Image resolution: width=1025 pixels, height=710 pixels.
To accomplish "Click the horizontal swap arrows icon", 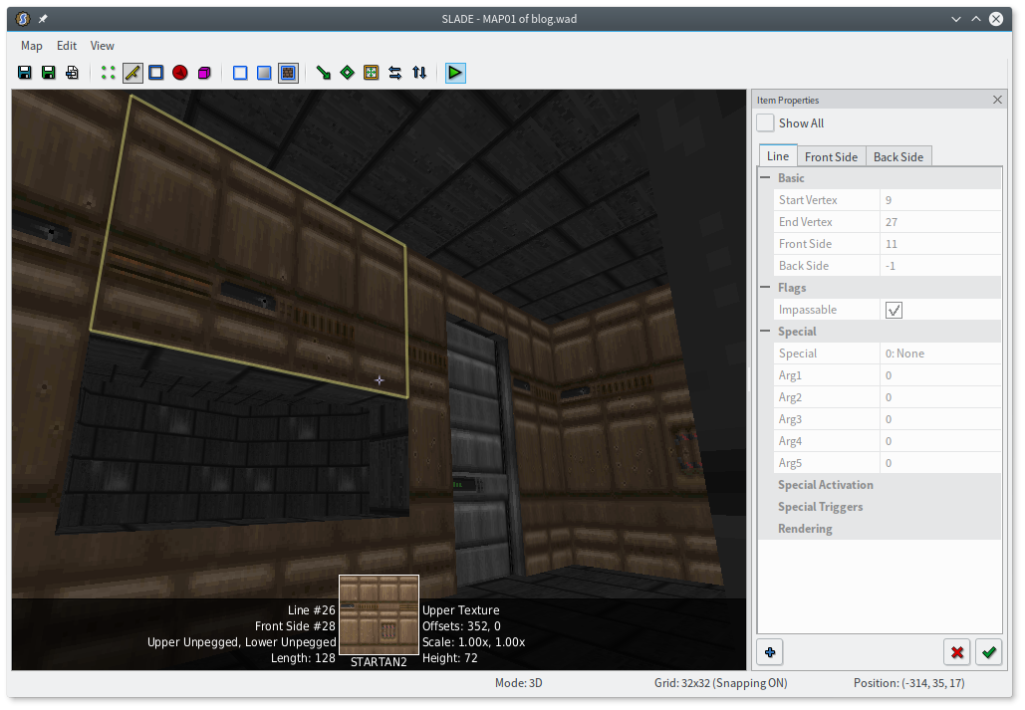I will 394,73.
